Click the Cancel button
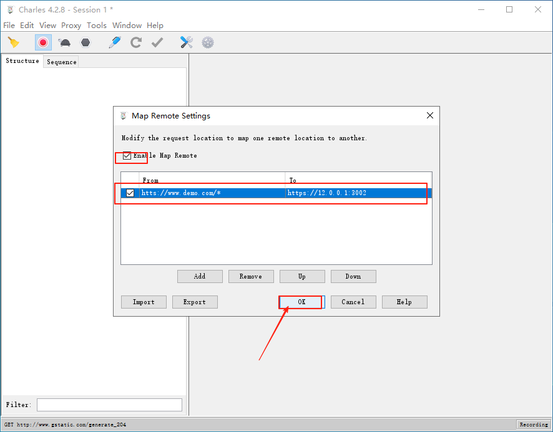This screenshot has height=432, width=553. pyautogui.click(x=353, y=302)
